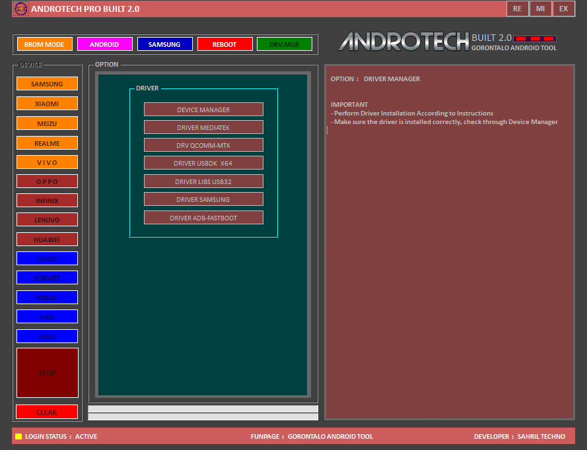The width and height of the screenshot is (587, 450).
Task: Switch to BROM MODE tab
Action: (44, 44)
